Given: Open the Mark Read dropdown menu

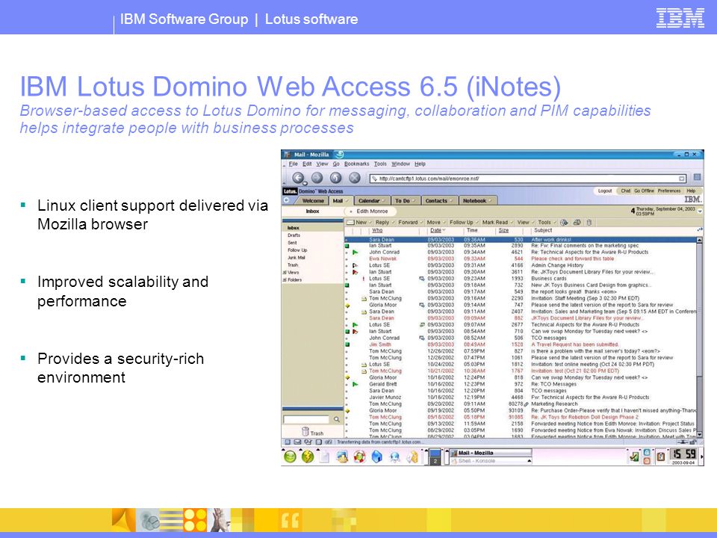Looking at the screenshot, I should [512, 223].
